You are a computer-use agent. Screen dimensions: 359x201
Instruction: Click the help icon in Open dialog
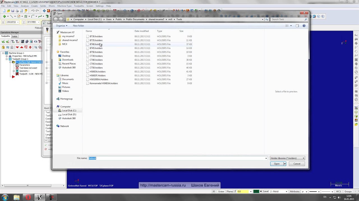pos(304,26)
